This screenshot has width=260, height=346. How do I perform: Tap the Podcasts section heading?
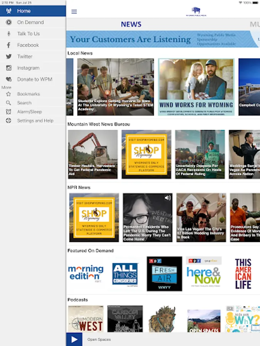[77, 299]
